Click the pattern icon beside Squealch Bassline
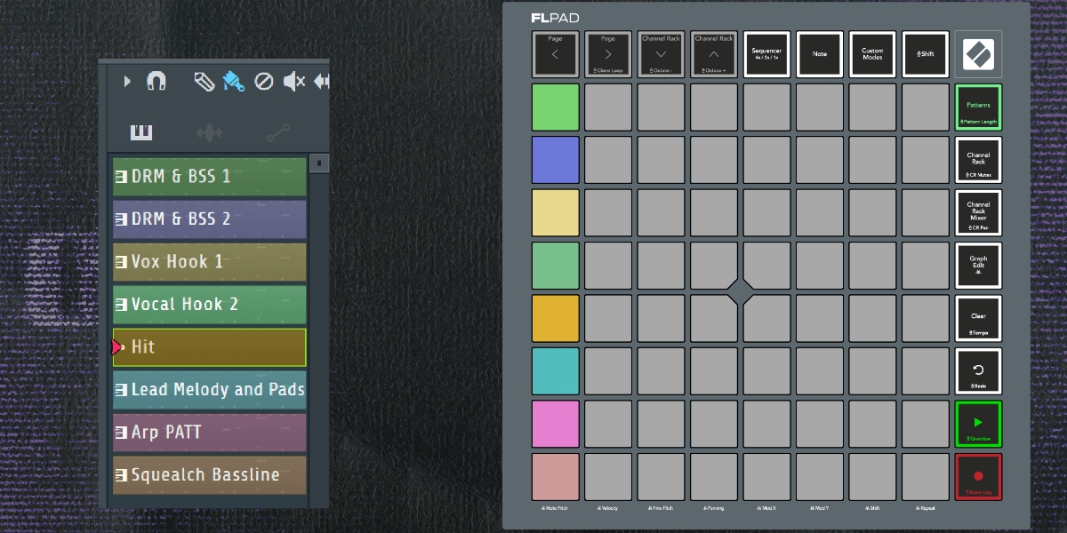The image size is (1067, 533). pyautogui.click(x=121, y=475)
